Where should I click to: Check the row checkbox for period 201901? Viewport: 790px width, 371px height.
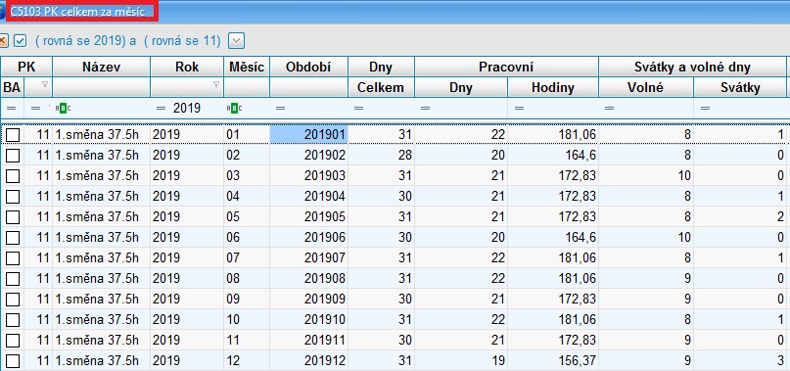pyautogui.click(x=13, y=134)
